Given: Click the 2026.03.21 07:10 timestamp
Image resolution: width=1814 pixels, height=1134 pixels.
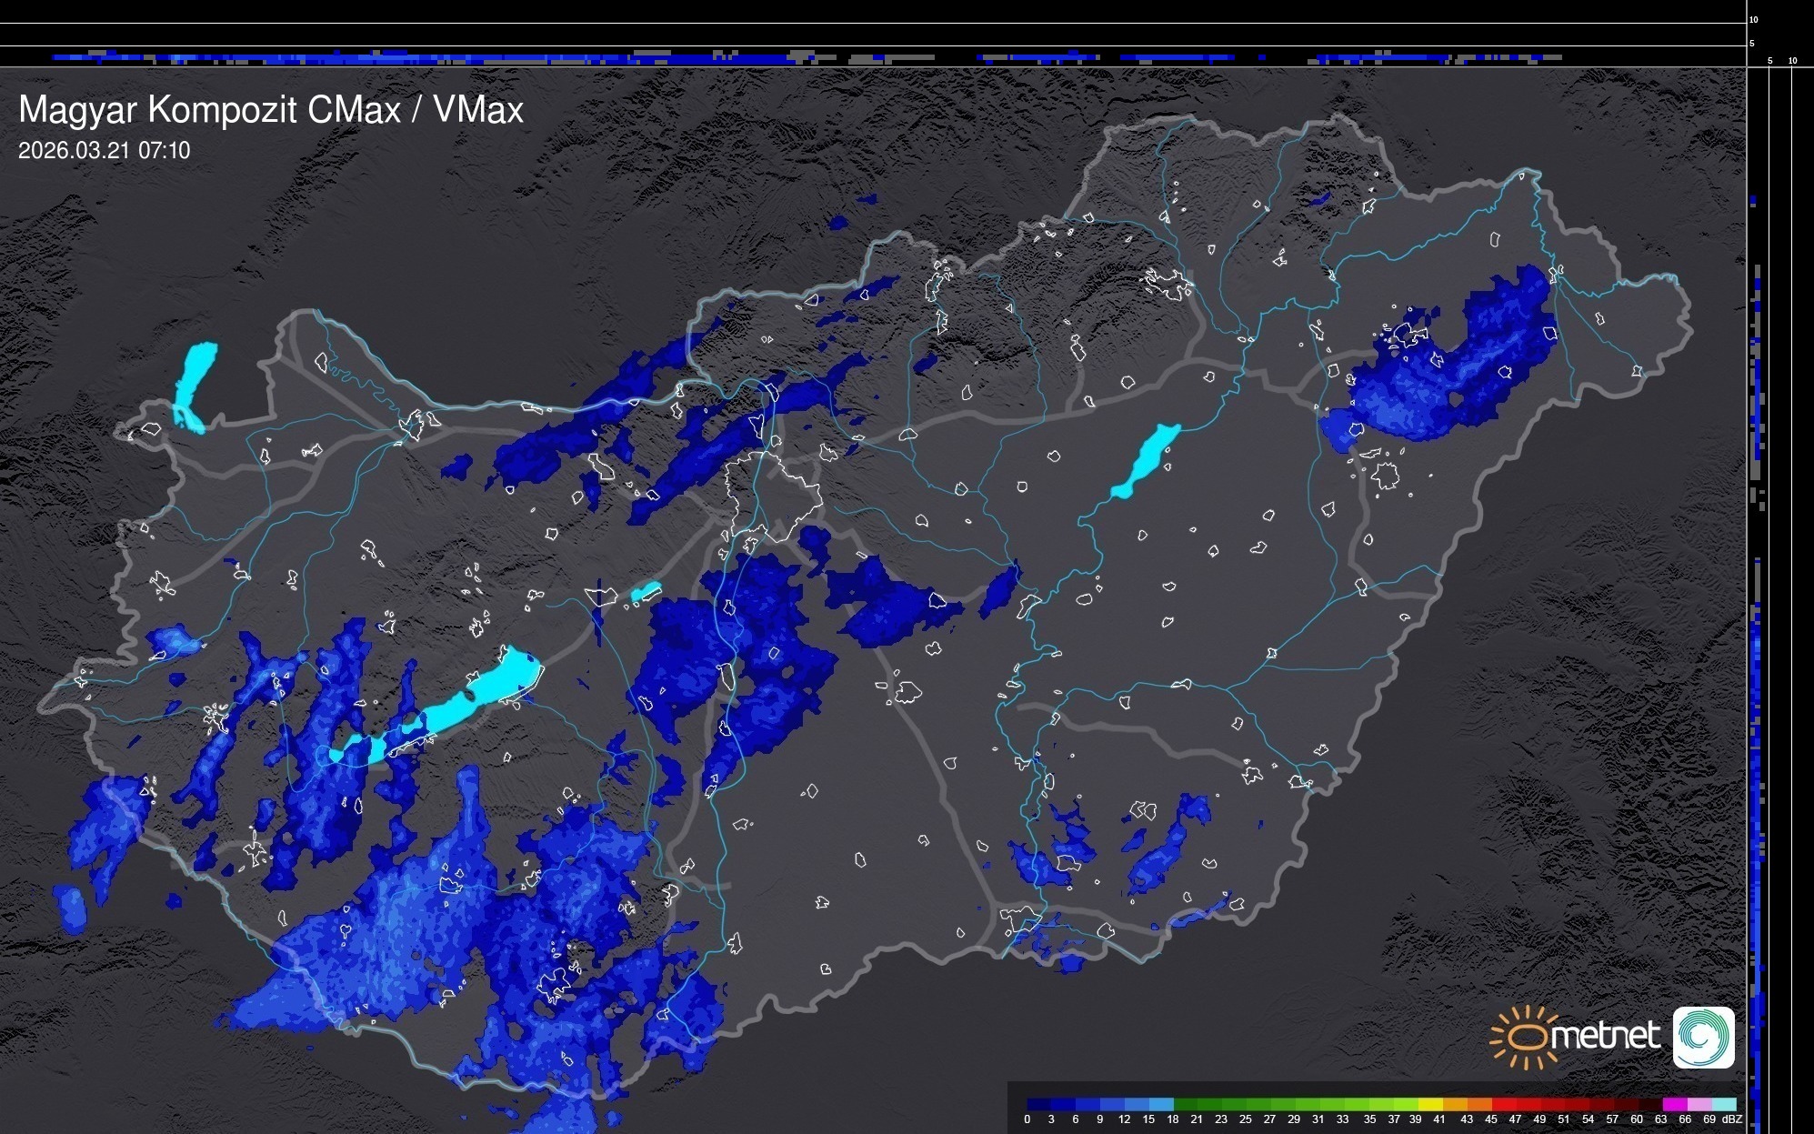Looking at the screenshot, I should (104, 151).
